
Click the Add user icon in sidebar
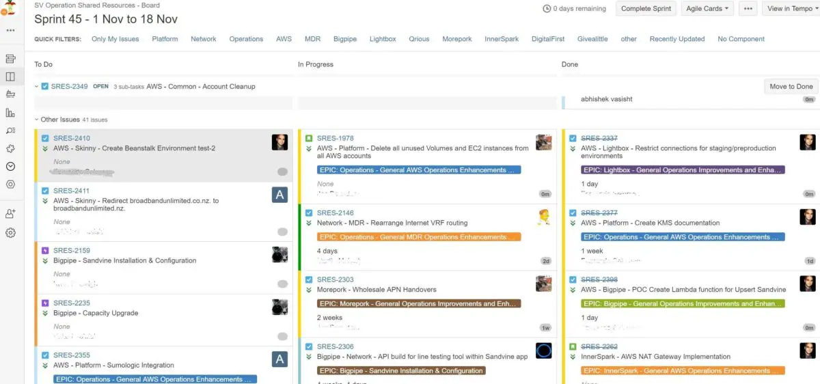point(10,214)
